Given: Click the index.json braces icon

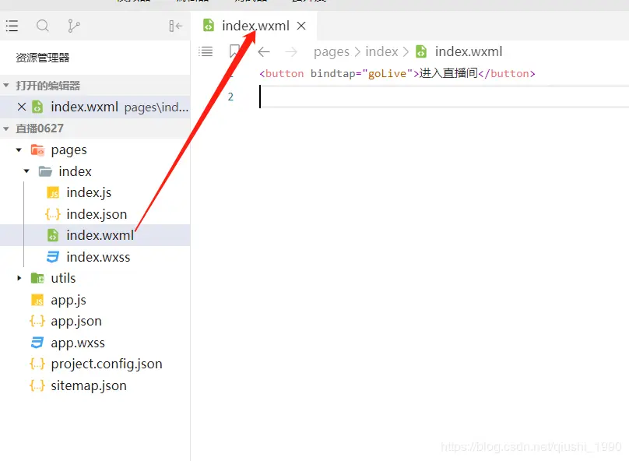Looking at the screenshot, I should pyautogui.click(x=53, y=214).
